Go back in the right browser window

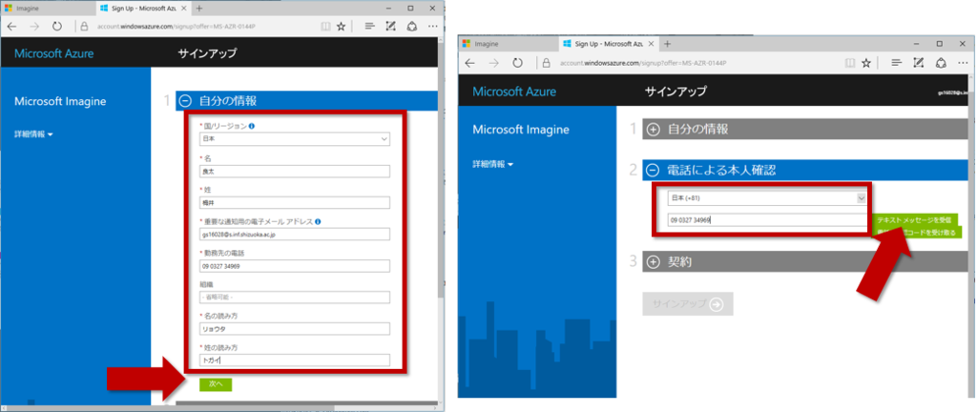coord(469,63)
